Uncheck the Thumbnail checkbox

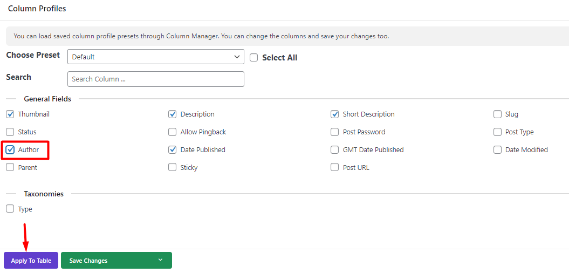point(10,114)
